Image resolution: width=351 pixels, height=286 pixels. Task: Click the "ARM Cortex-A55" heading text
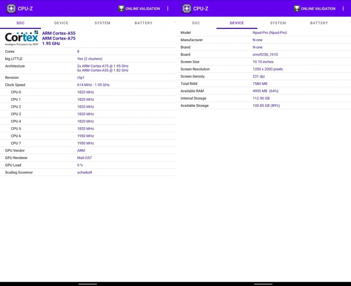click(x=59, y=33)
